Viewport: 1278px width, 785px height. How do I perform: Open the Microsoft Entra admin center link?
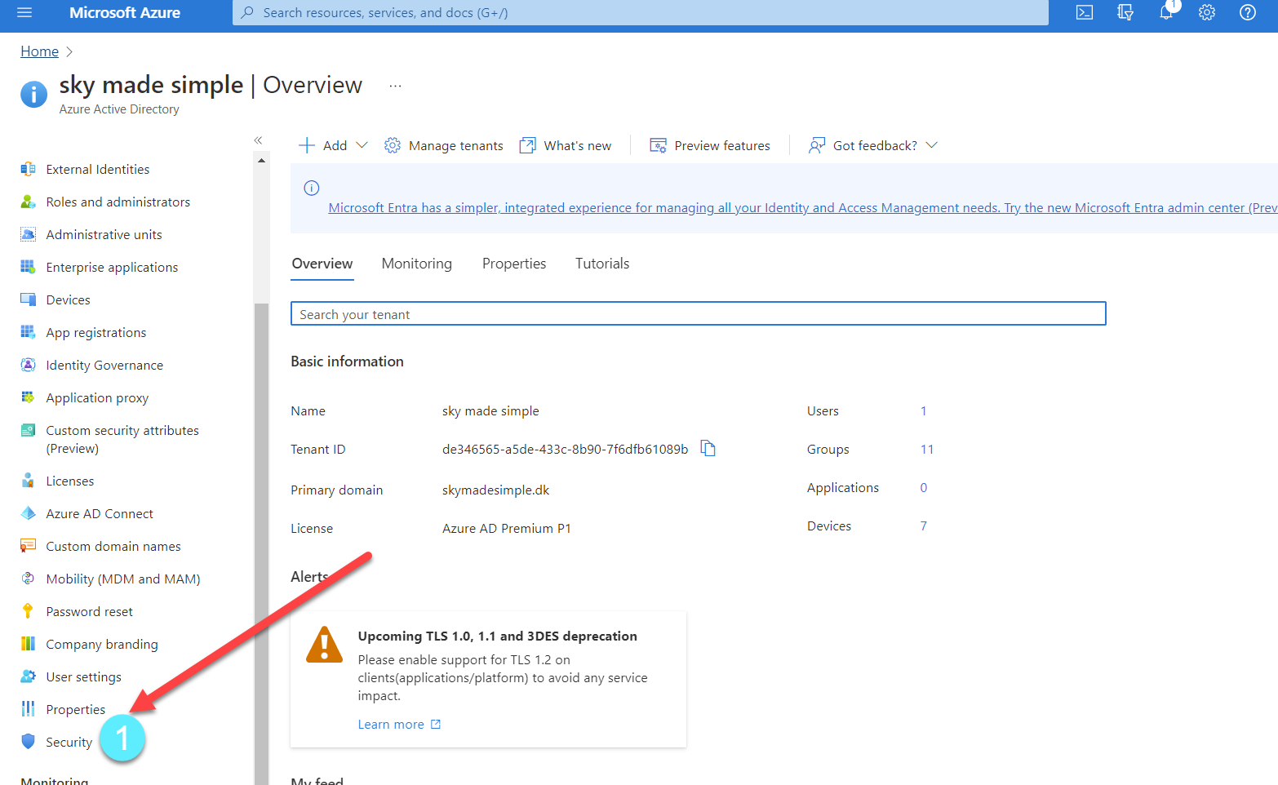[x=802, y=208]
